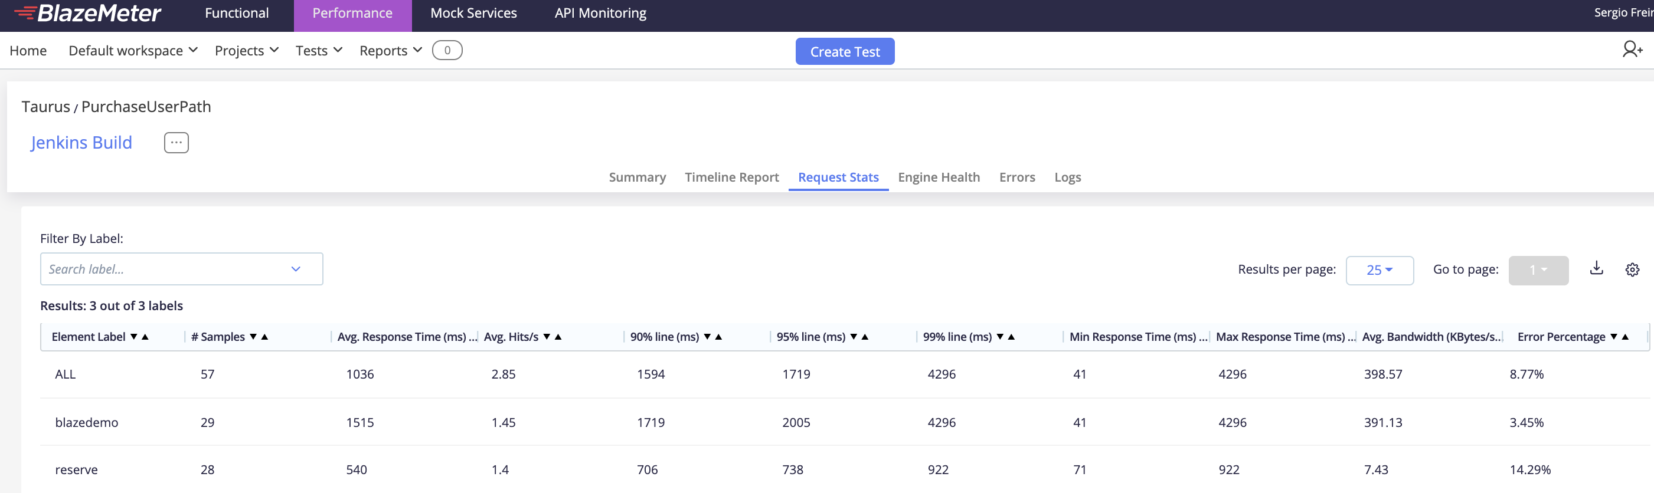Sort Avg. Hits/s descending arrow
This screenshot has height=493, width=1654.
(547, 337)
